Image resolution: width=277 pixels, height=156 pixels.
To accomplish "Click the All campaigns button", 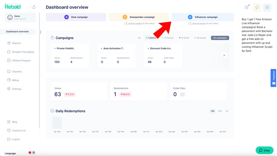I will [x=220, y=38].
